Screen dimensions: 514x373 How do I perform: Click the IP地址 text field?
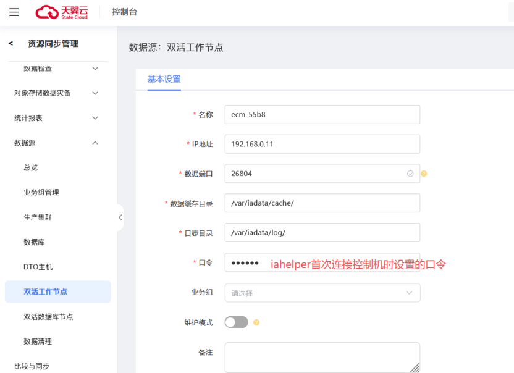[322, 144]
